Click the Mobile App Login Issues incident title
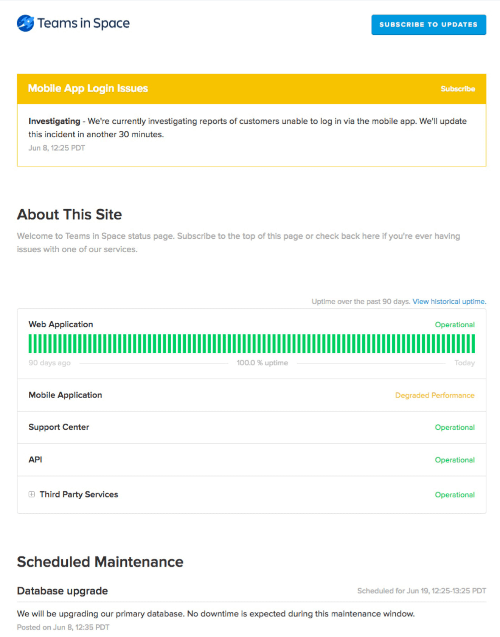The height and width of the screenshot is (637, 500). point(87,88)
